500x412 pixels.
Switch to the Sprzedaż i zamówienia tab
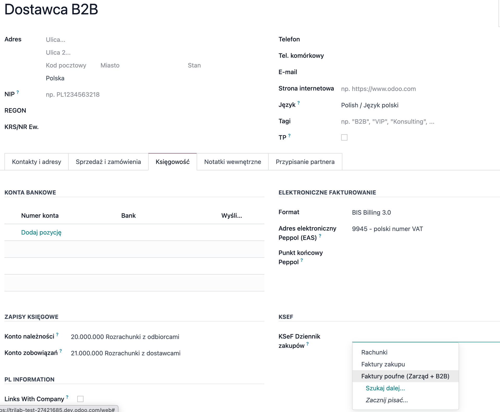[108, 162]
